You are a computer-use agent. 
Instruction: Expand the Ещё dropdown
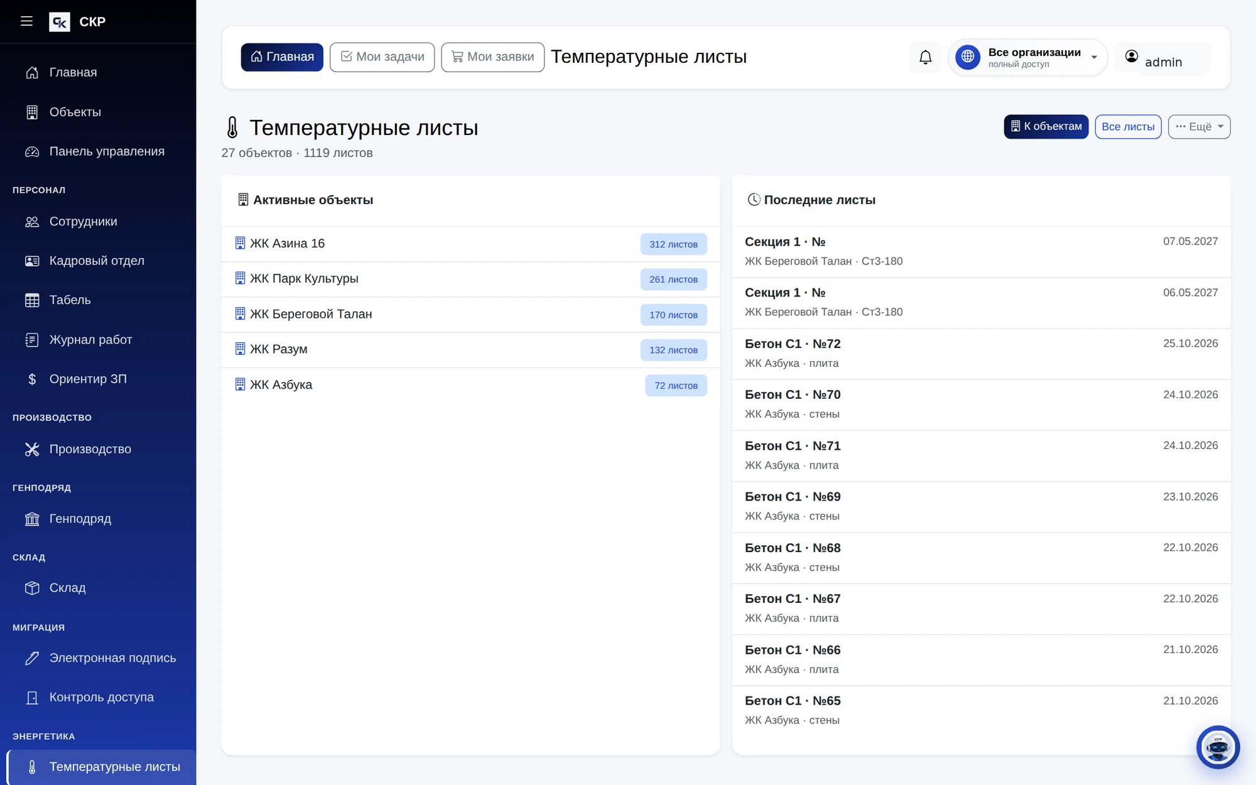[1199, 127]
